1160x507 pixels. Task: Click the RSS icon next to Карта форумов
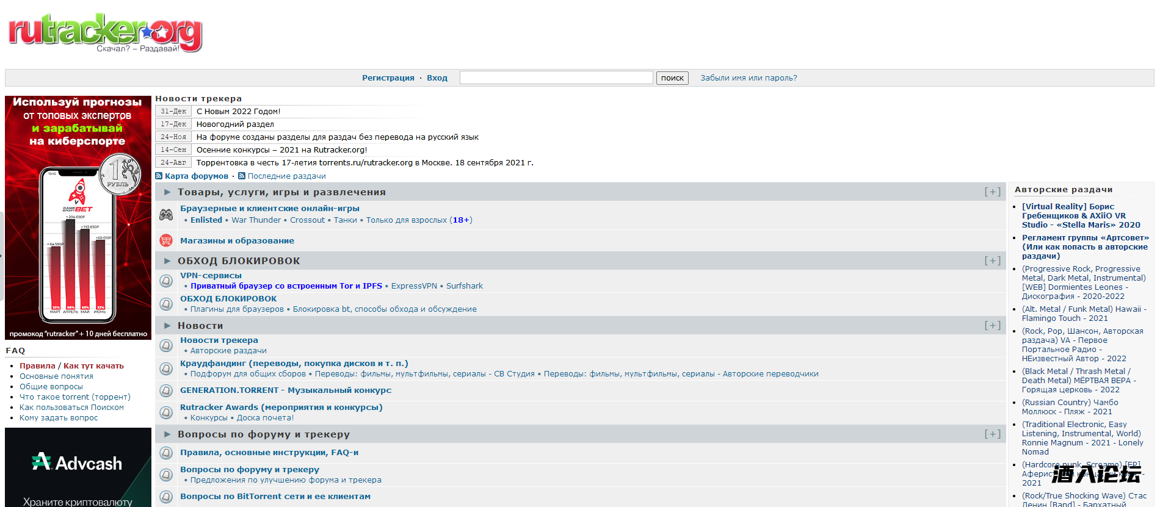(x=159, y=176)
